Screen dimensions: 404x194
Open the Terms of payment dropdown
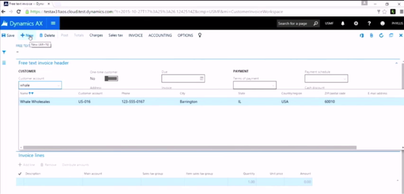273,85
